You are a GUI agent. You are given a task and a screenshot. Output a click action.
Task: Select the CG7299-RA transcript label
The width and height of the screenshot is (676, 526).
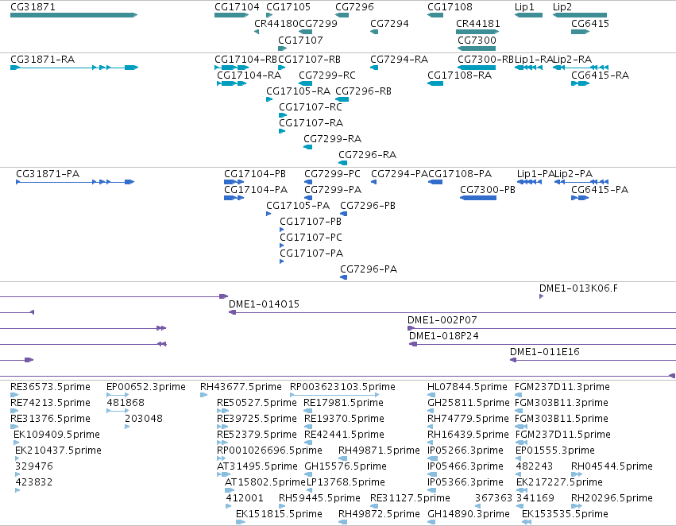click(332, 139)
